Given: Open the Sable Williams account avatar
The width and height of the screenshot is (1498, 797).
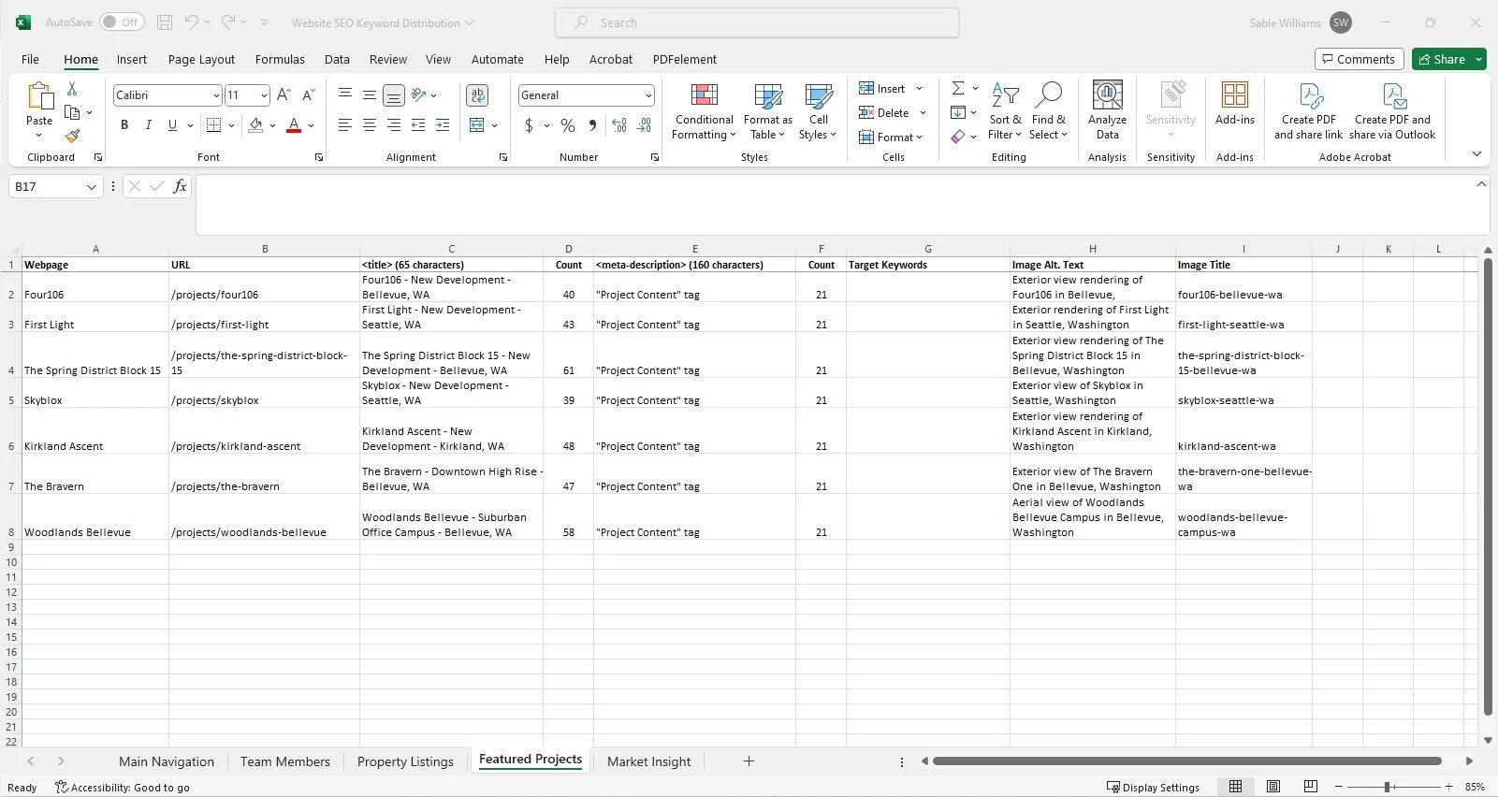Looking at the screenshot, I should click(x=1341, y=22).
